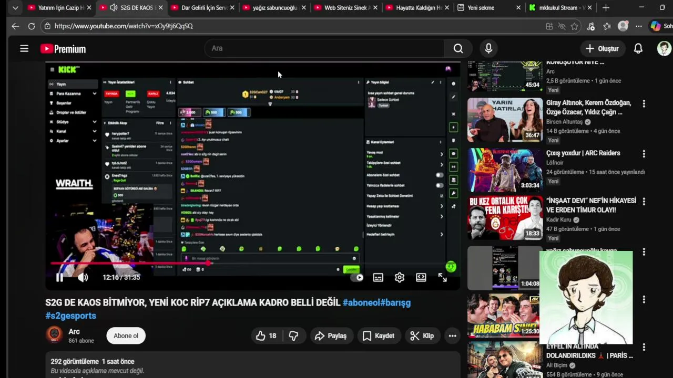Open the player settings gear
The image size is (673, 378).
pos(400,277)
